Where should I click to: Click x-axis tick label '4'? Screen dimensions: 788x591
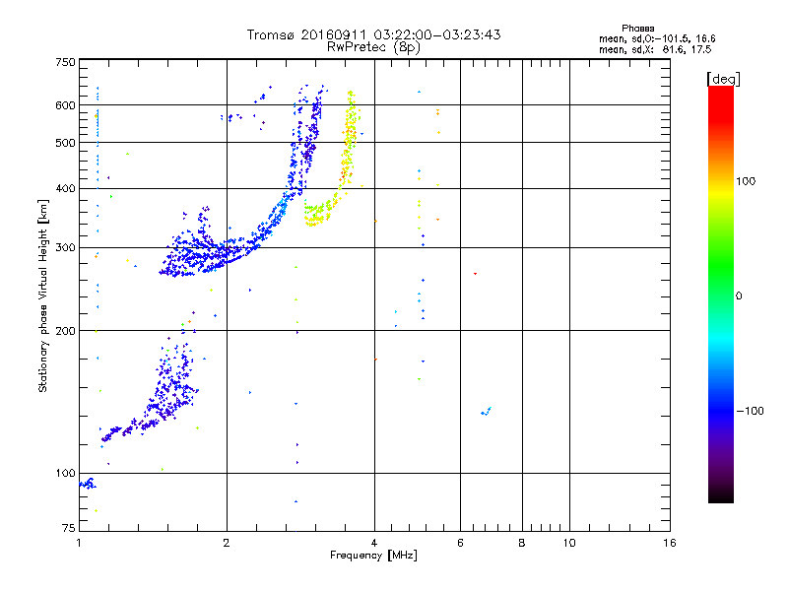pos(374,543)
